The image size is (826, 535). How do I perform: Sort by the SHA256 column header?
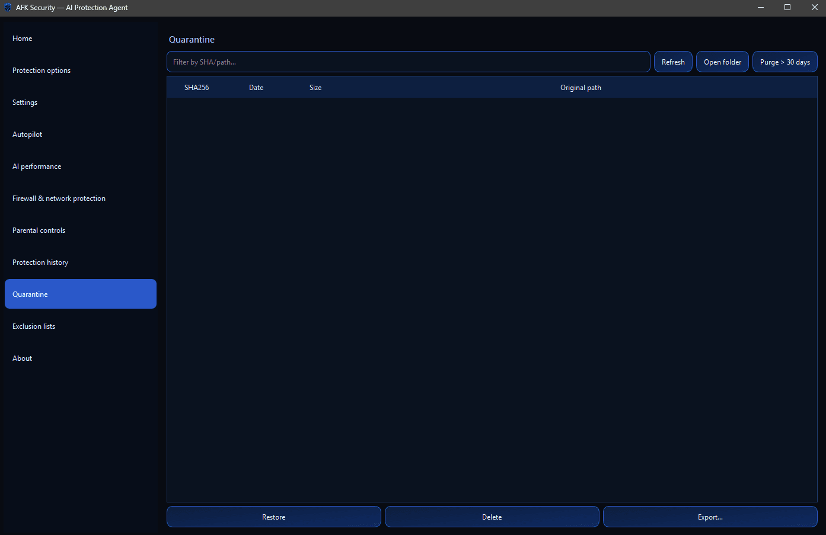click(196, 87)
